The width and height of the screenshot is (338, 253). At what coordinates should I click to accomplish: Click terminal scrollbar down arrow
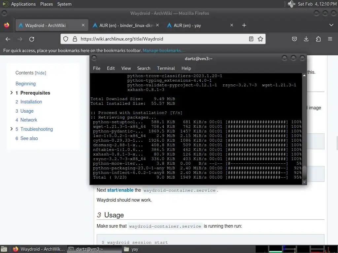pyautogui.click(x=304, y=182)
